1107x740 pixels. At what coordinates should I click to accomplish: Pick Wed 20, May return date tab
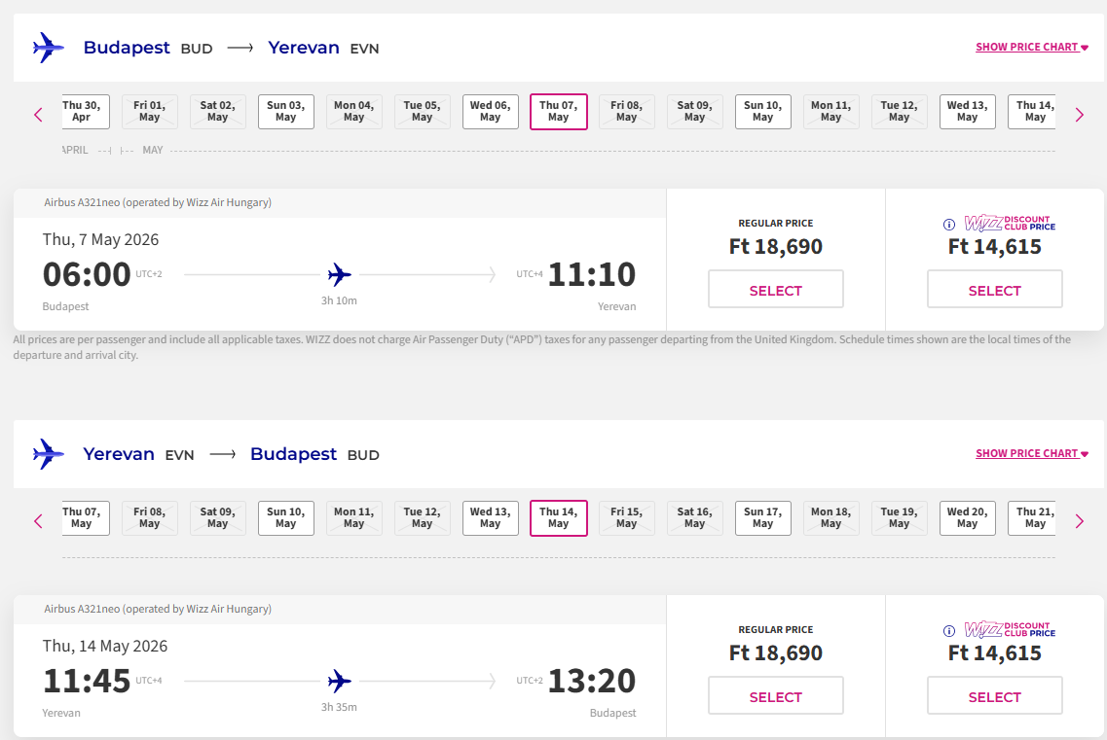point(967,518)
